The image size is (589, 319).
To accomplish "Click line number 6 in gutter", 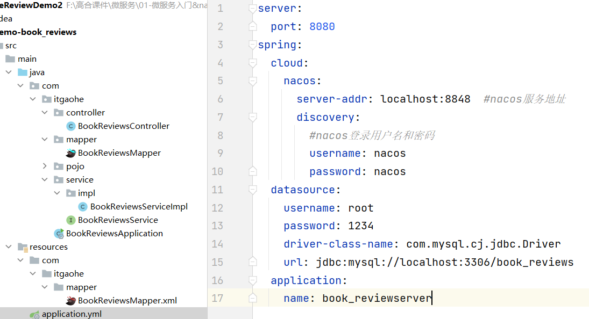I will coord(220,99).
